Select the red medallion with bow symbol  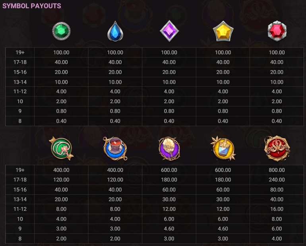pos(277,148)
